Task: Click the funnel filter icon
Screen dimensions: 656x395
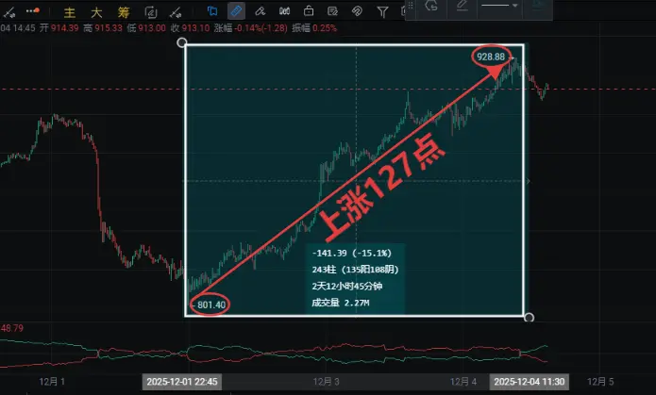Action: pyautogui.click(x=382, y=12)
